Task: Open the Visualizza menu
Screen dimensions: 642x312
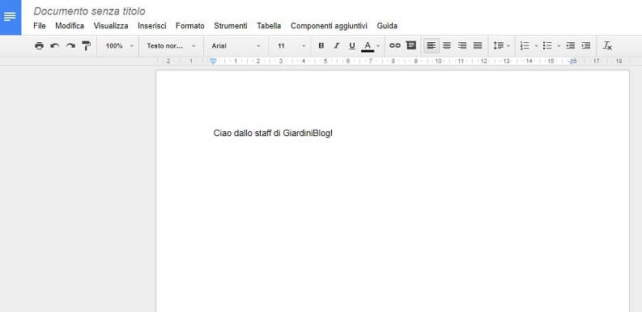Action: [x=111, y=26]
